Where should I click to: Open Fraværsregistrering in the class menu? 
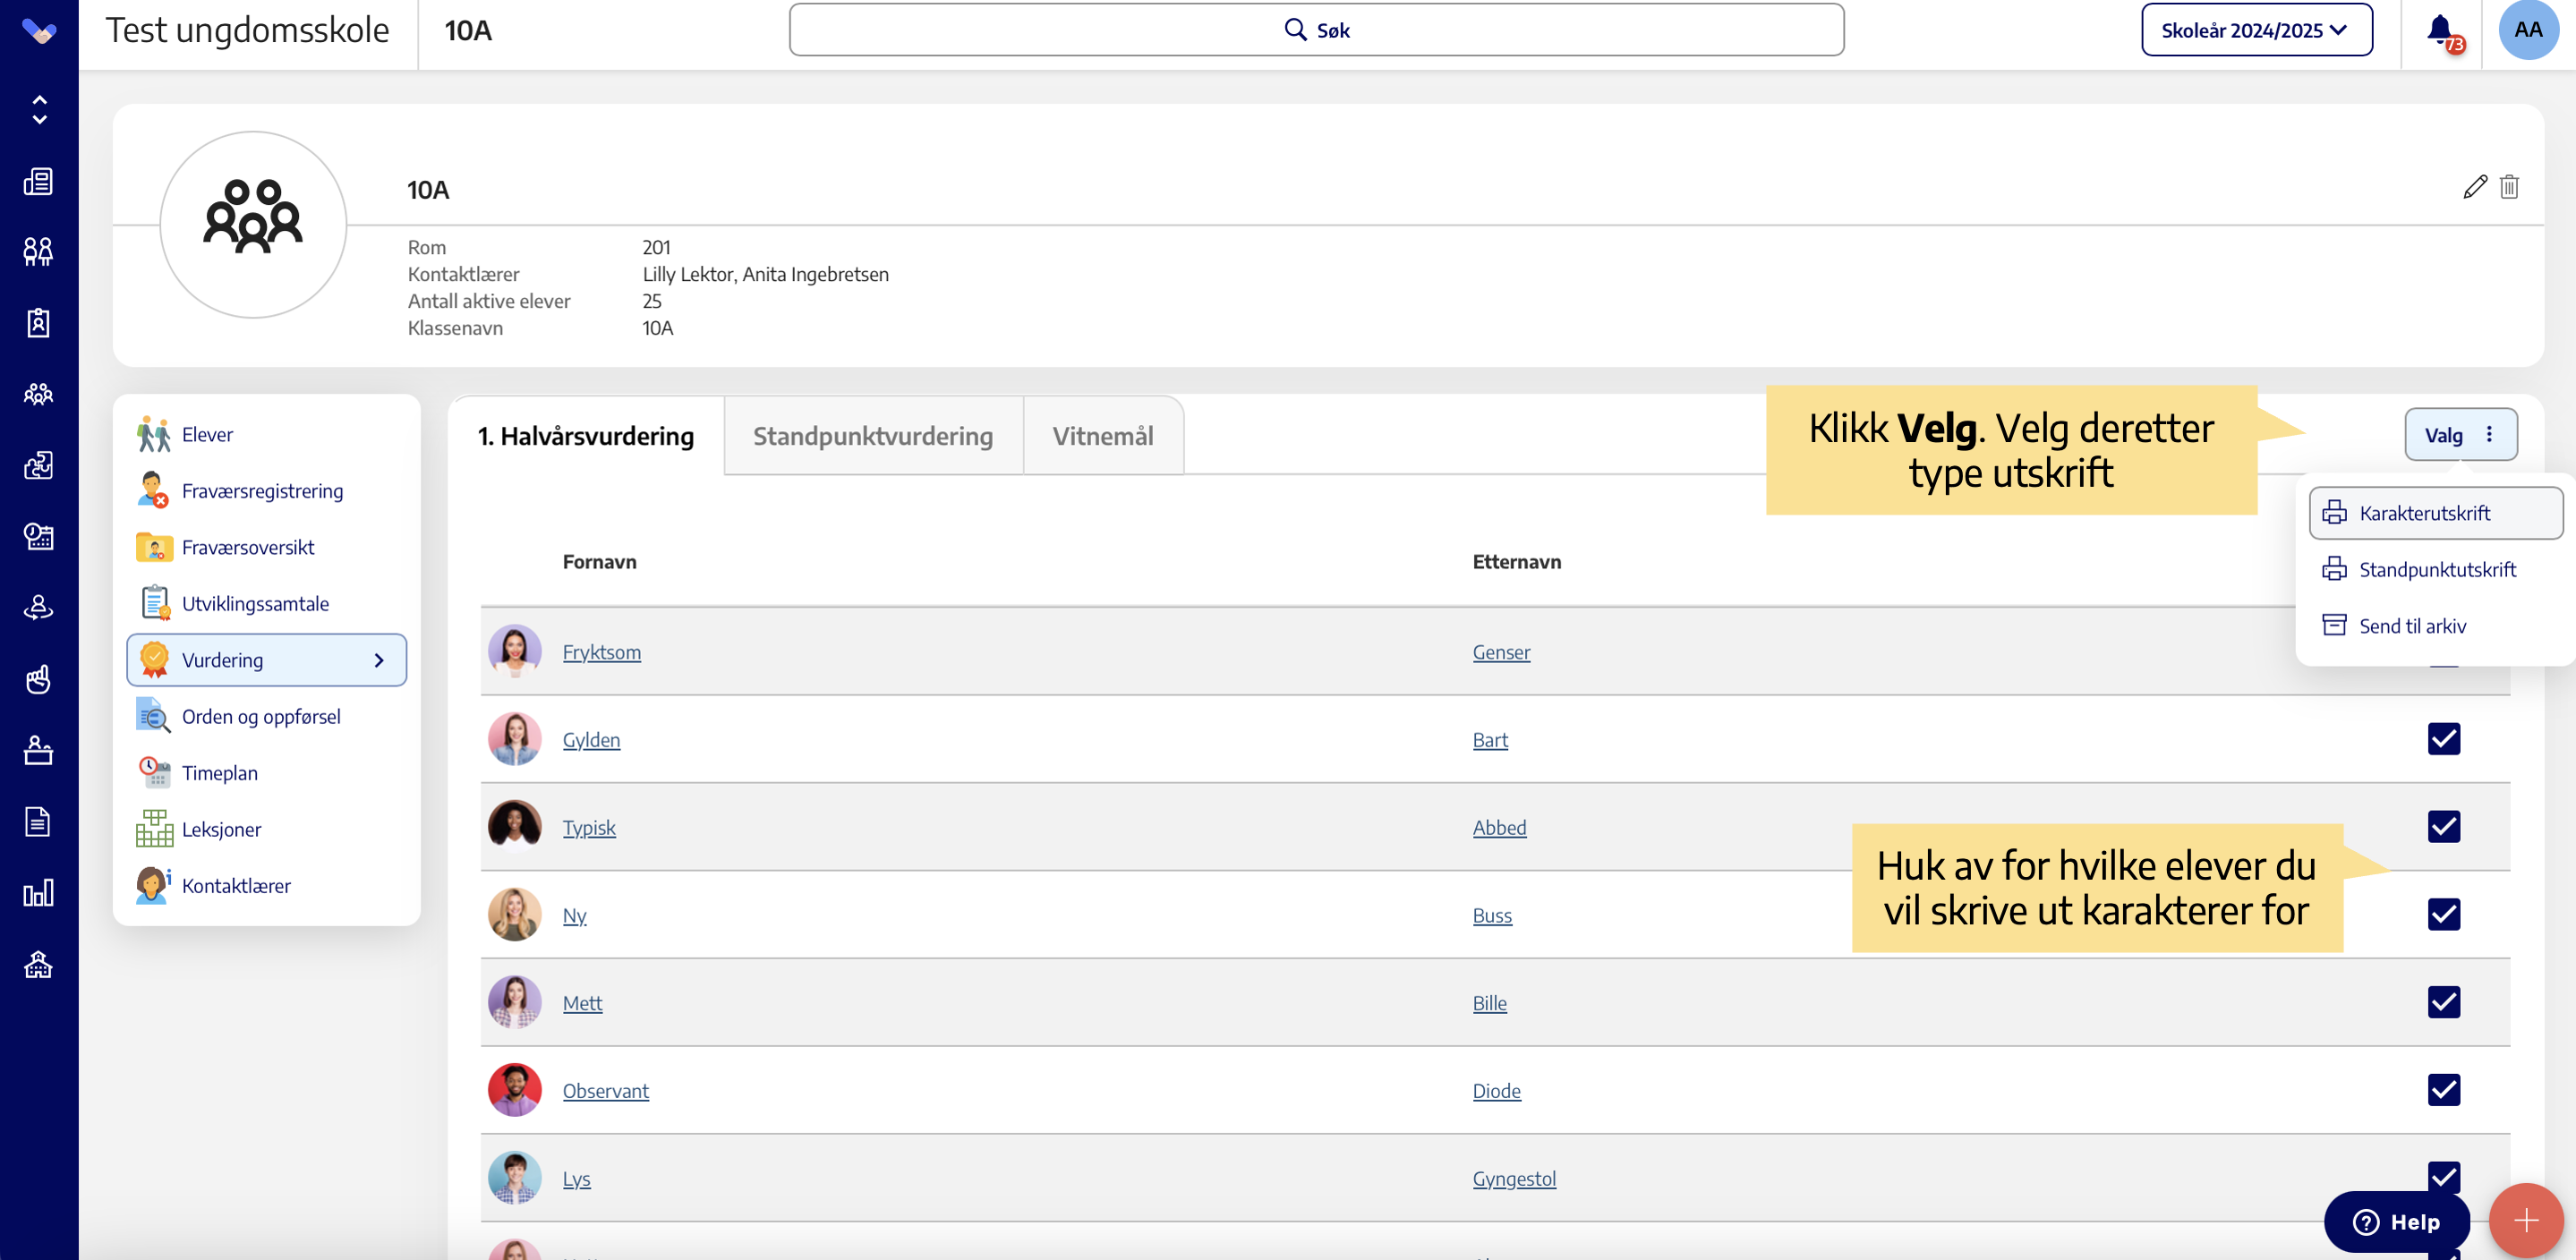point(266,491)
